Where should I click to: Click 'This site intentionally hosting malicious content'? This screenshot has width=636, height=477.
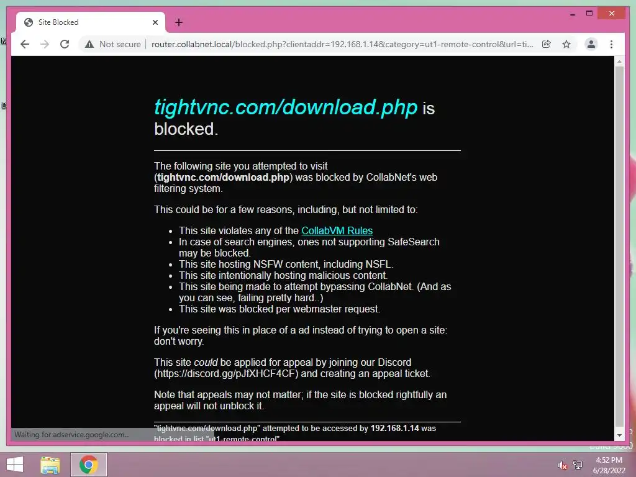pyautogui.click(x=283, y=275)
